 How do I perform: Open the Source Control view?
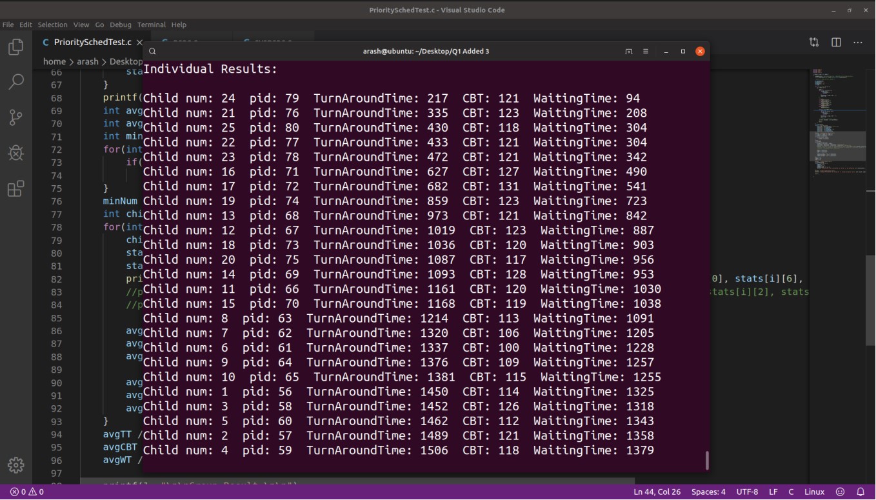pos(15,117)
